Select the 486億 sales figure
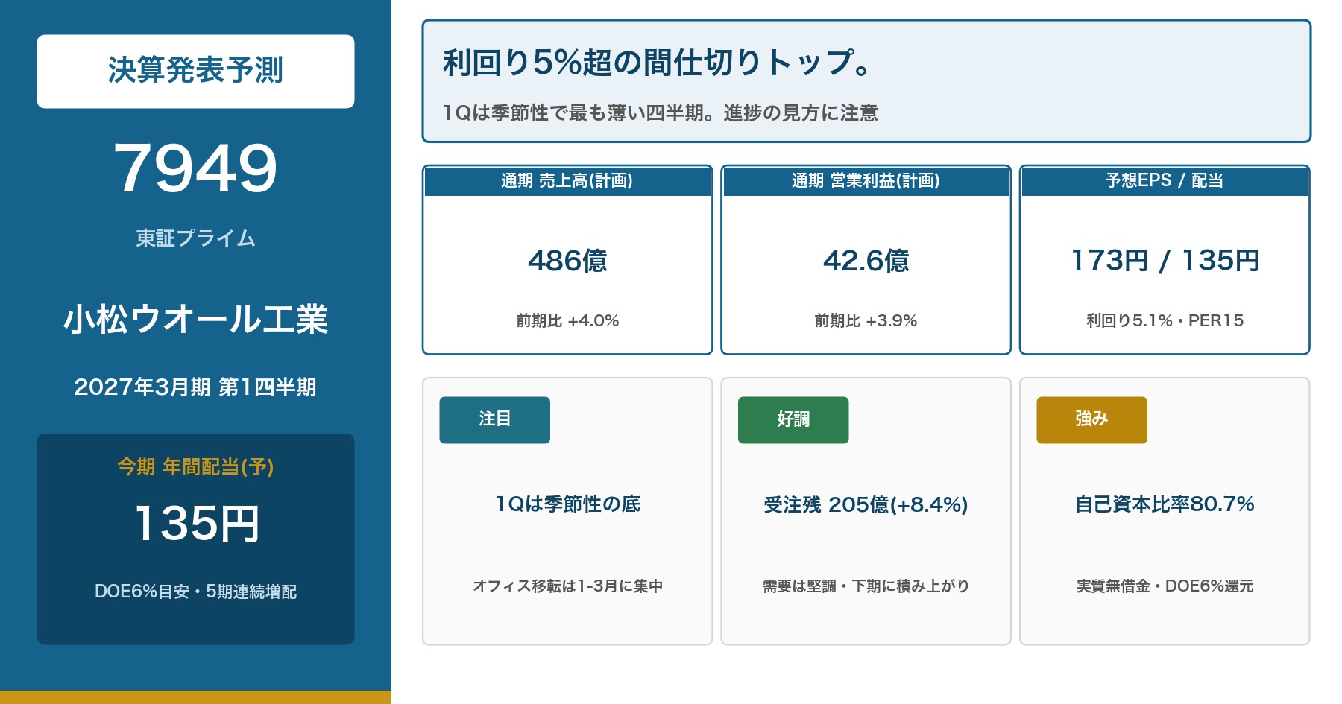The height and width of the screenshot is (704, 1342). pyautogui.click(x=567, y=261)
